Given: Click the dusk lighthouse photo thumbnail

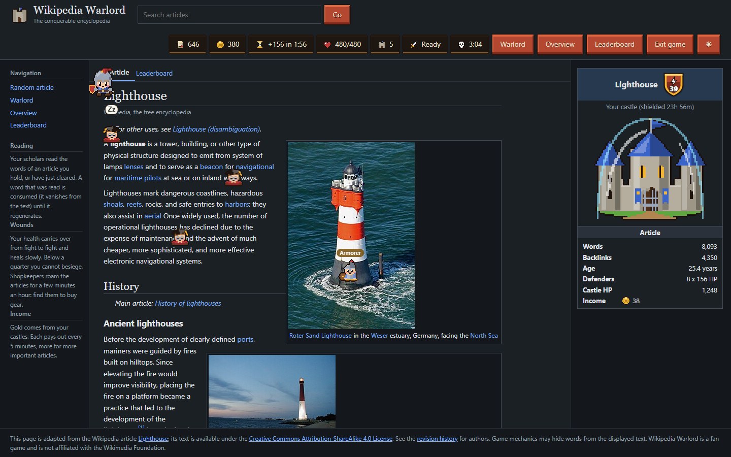Looking at the screenshot, I should point(272,391).
